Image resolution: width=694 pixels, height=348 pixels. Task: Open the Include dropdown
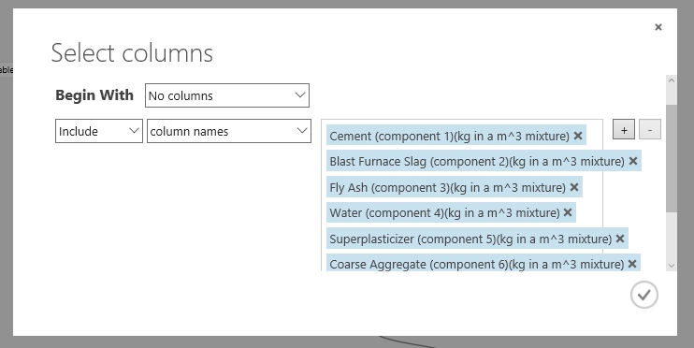pyautogui.click(x=99, y=131)
